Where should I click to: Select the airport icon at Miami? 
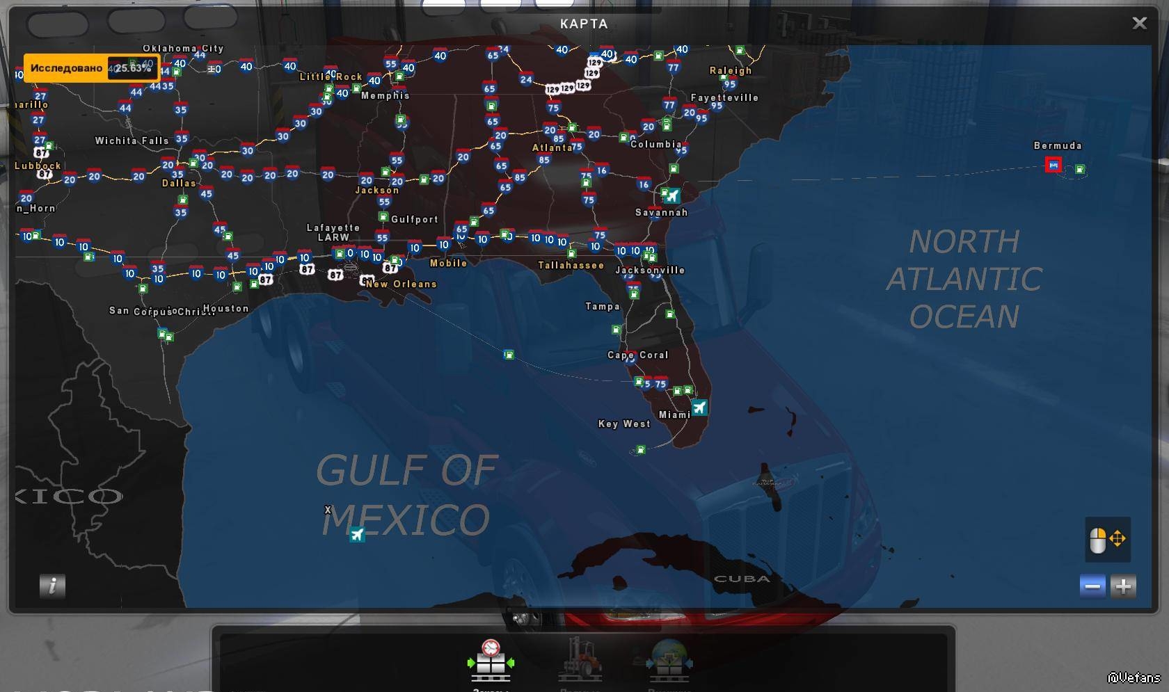pyautogui.click(x=699, y=408)
